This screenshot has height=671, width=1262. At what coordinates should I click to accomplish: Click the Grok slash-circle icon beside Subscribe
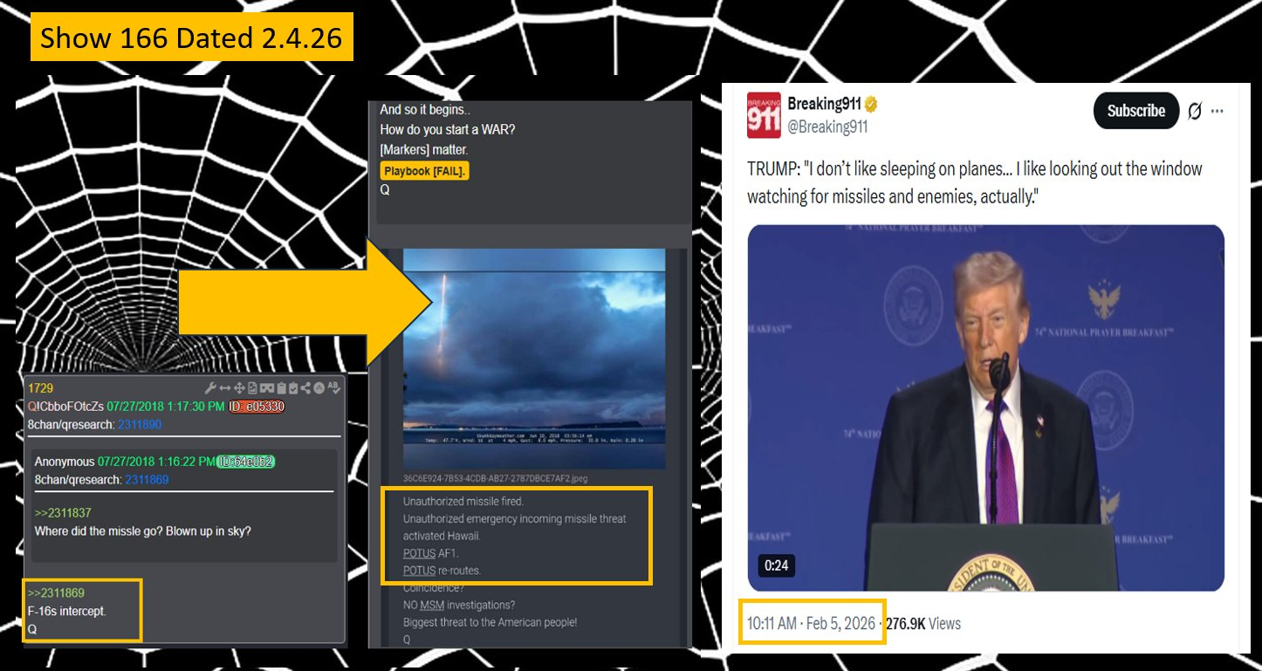[1195, 111]
